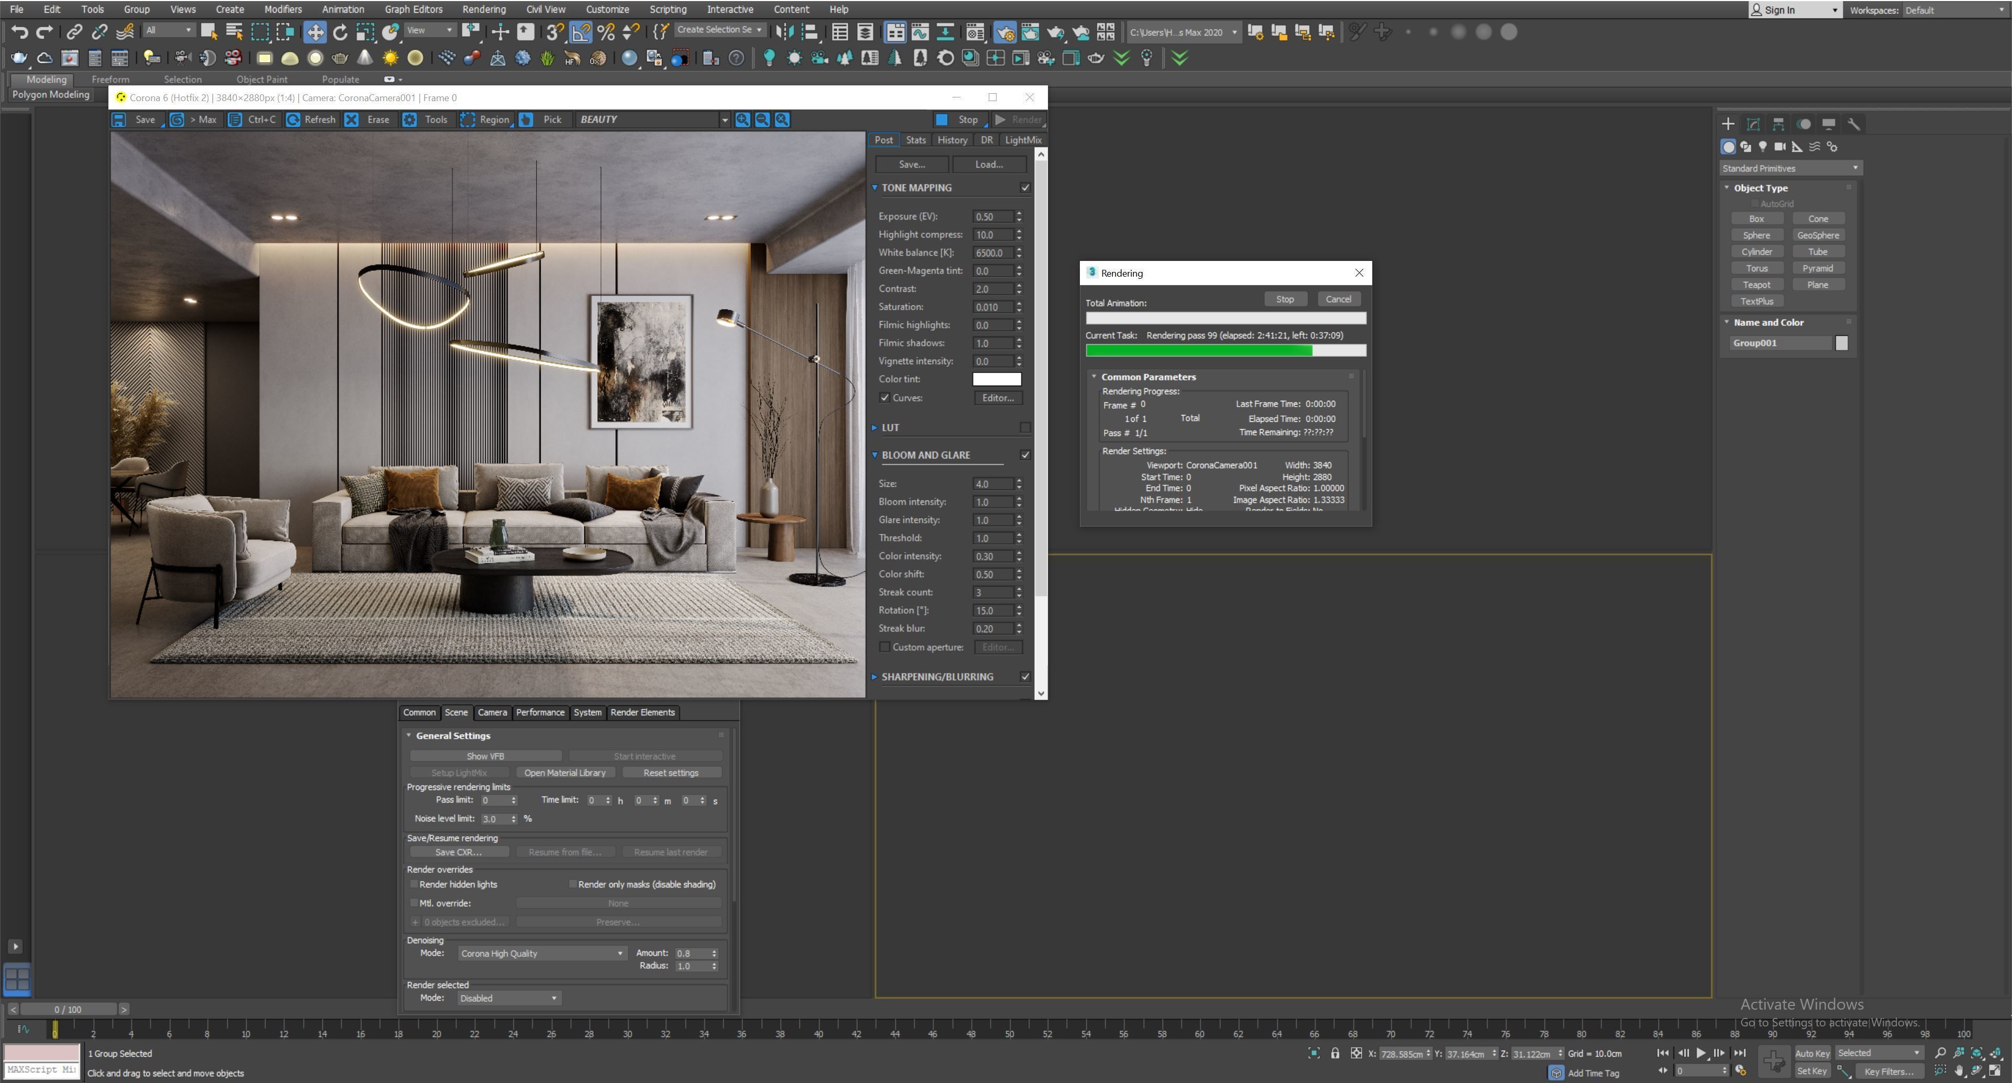Toggle the Angle Snap icon

581,32
